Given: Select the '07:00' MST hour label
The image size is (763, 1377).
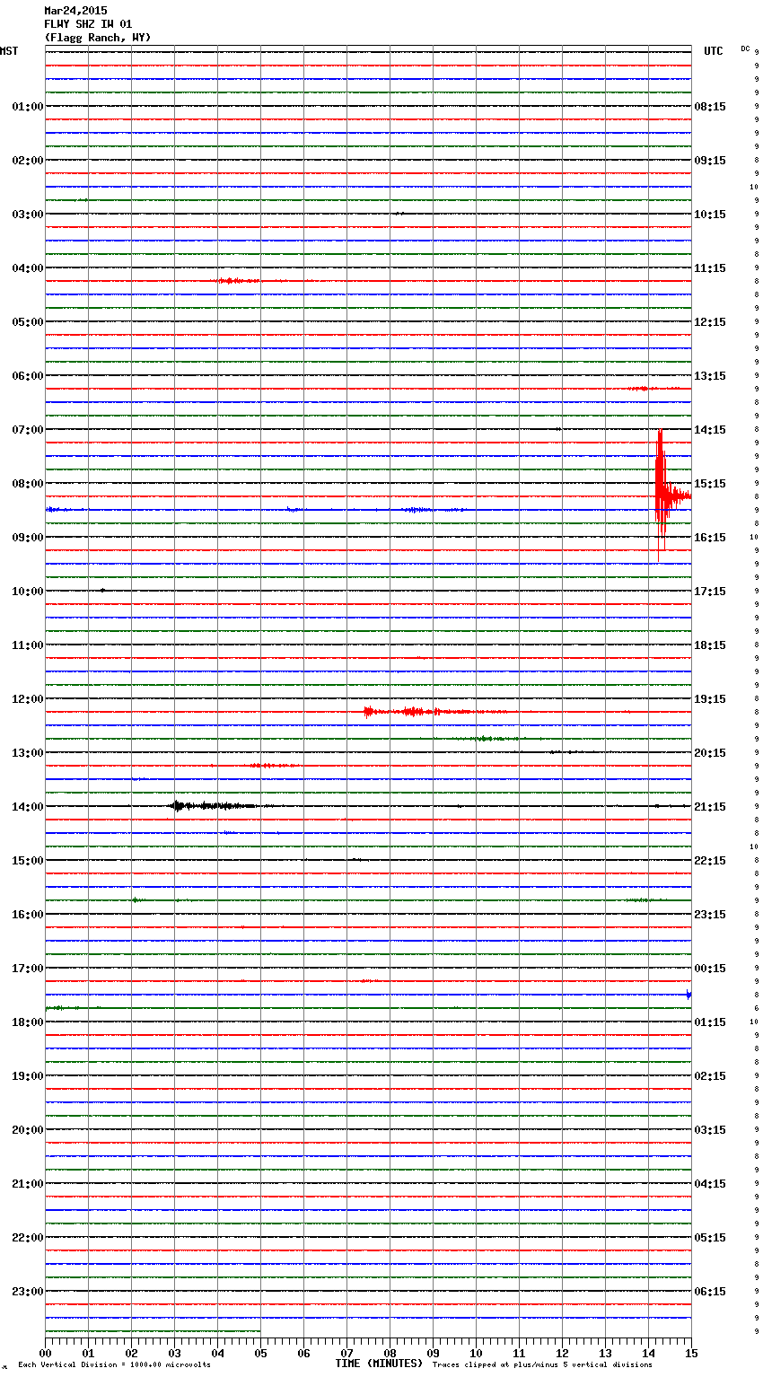Looking at the screenshot, I should 27,430.
